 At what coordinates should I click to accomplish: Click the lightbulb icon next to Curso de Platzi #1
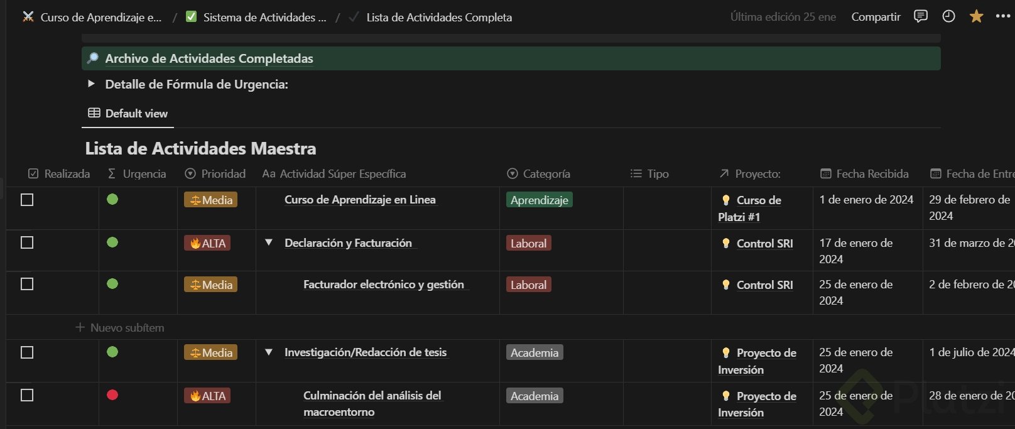point(726,200)
